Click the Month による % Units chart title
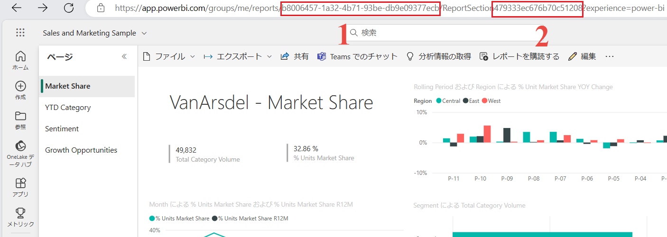Image resolution: width=667 pixels, height=237 pixels. coord(251,204)
